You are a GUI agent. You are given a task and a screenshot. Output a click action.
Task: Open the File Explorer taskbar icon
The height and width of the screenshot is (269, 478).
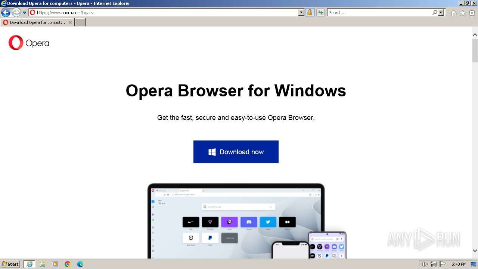[42, 264]
